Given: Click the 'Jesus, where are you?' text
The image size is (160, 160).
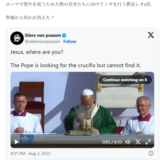Looking at the screenshot, I should pyautogui.click(x=37, y=52).
